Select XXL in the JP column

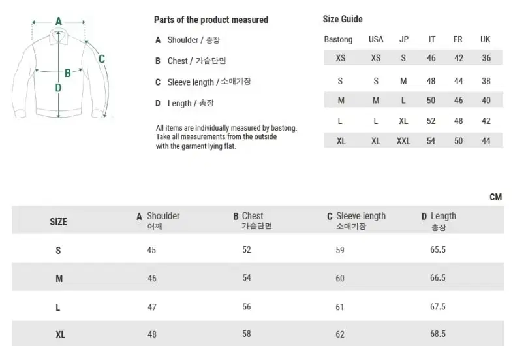point(403,141)
